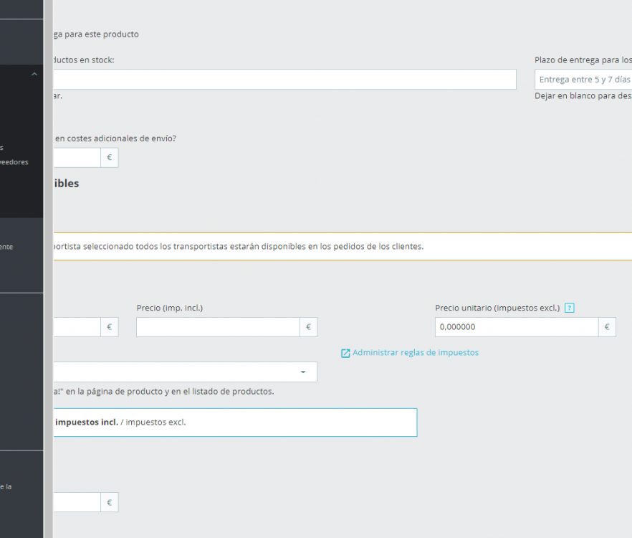Image resolution: width=632 pixels, height=538 pixels.
Task: Click the euro symbol on the bottom price field
Action: [x=109, y=502]
